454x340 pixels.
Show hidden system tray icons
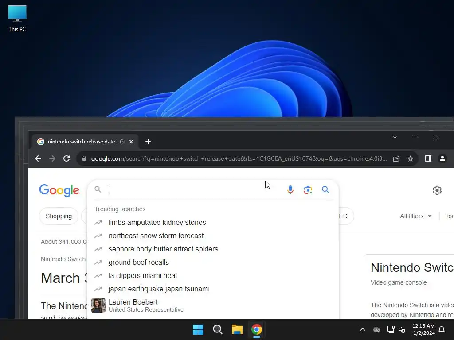coord(362,329)
